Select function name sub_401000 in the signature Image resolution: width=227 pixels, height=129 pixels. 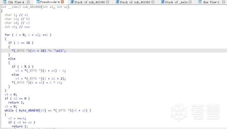(x=31, y=7)
